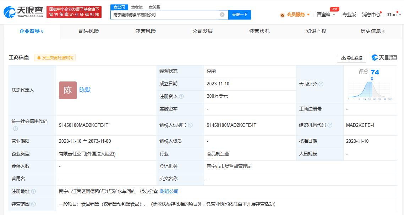Viewport: 404px width, 215px height.
Task: Open the 01uu account dropdown
Action: (394, 15)
